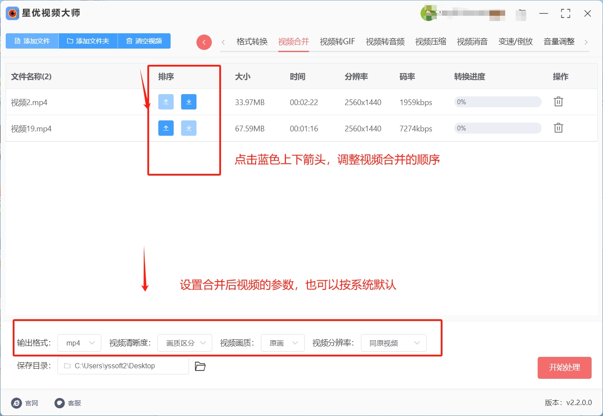
Task: Click the 保存目录 path field
Action: point(123,366)
